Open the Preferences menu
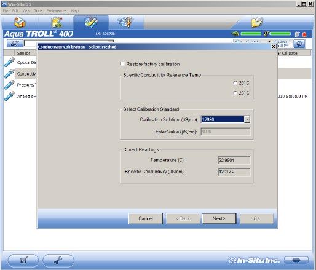316x270 pixels. pyautogui.click(x=57, y=11)
